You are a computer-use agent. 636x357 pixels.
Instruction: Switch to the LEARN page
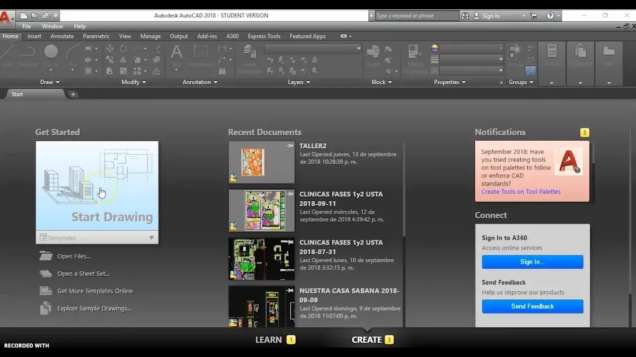(x=268, y=340)
